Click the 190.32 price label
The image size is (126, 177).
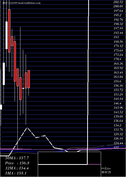(x=118, y=24)
